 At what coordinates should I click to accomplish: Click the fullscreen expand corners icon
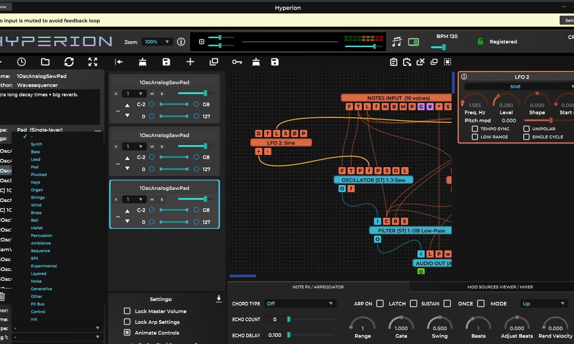pyautogui.click(x=93, y=62)
